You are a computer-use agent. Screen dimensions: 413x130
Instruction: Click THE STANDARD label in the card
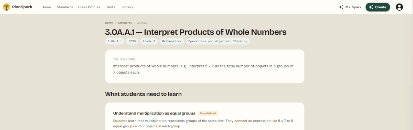click(x=124, y=59)
